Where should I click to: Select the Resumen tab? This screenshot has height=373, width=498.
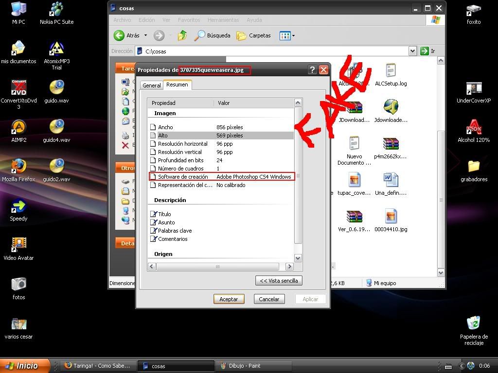[x=177, y=85]
